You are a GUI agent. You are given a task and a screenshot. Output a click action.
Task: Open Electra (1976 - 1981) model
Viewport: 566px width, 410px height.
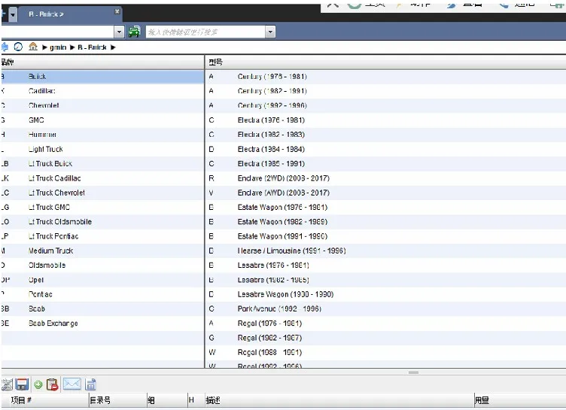coord(385,120)
